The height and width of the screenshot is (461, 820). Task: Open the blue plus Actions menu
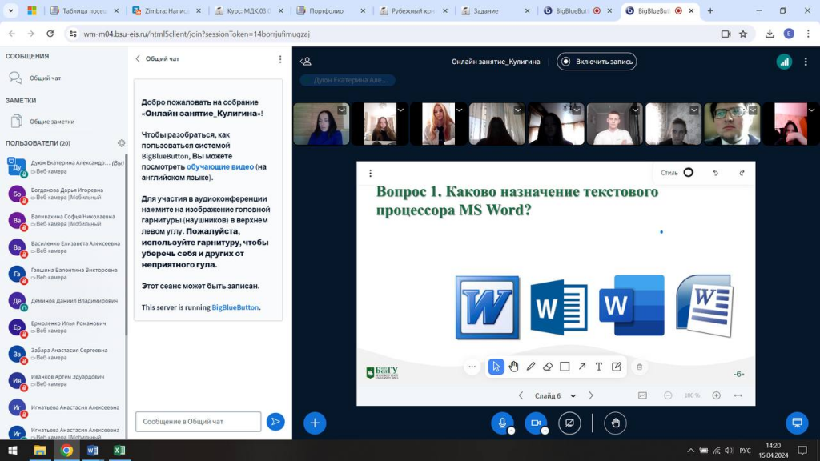315,423
